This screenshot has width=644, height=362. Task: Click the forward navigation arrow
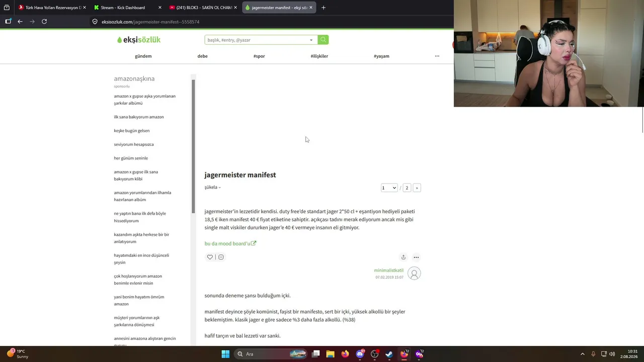point(32,22)
